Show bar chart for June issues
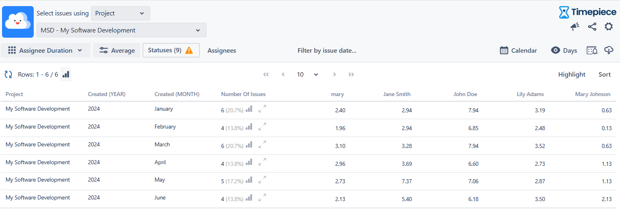The height and width of the screenshot is (210, 620). tap(249, 198)
